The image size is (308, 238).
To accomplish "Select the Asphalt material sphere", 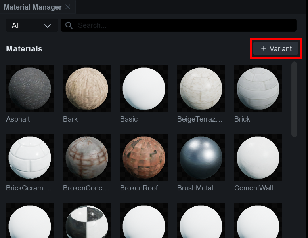I will [30, 88].
